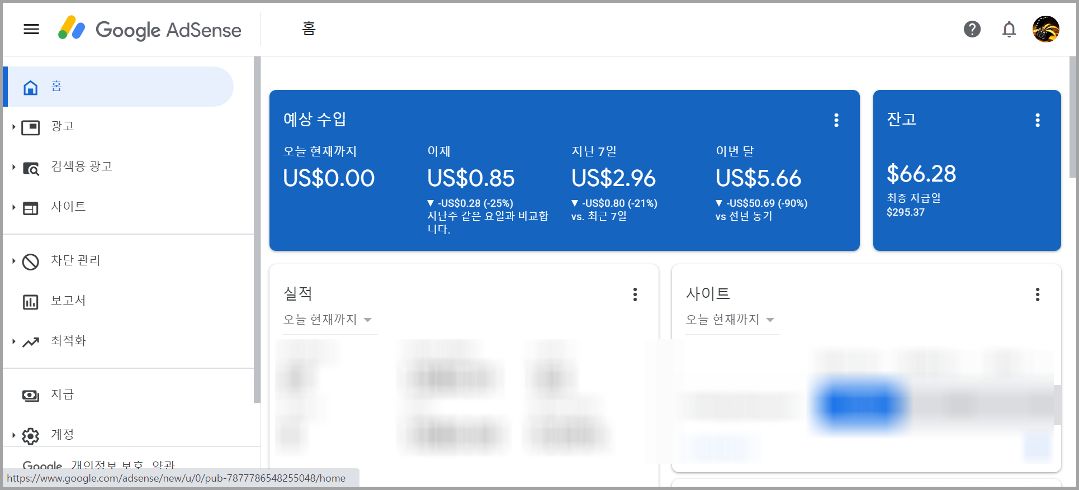The width and height of the screenshot is (1079, 490).
Task: Click the $66.28 balance amount
Action: click(x=921, y=174)
